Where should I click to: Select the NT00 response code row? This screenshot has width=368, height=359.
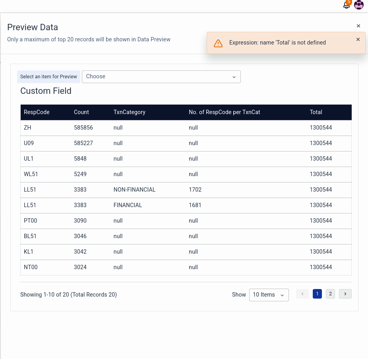[31, 267]
